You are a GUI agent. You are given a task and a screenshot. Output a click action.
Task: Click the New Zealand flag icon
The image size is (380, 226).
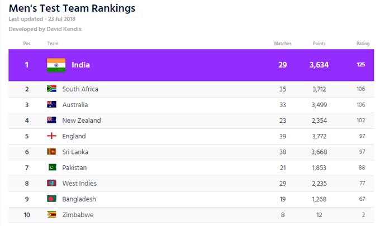51,121
